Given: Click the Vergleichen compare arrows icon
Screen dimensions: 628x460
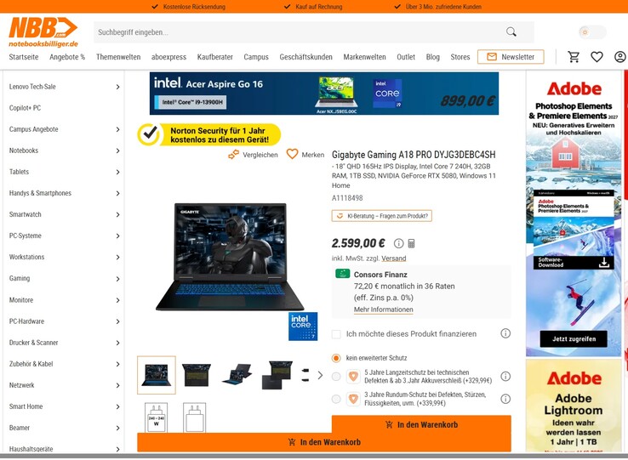Looking at the screenshot, I should tap(233, 154).
